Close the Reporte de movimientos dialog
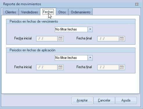This screenshot has height=109, width=143. (137, 4)
